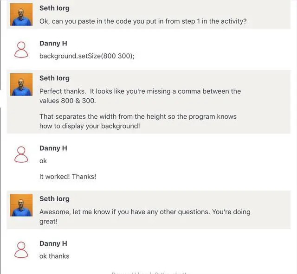Click the Danny H name above the background.setSize code
The height and width of the screenshot is (274, 297).
coord(53,43)
